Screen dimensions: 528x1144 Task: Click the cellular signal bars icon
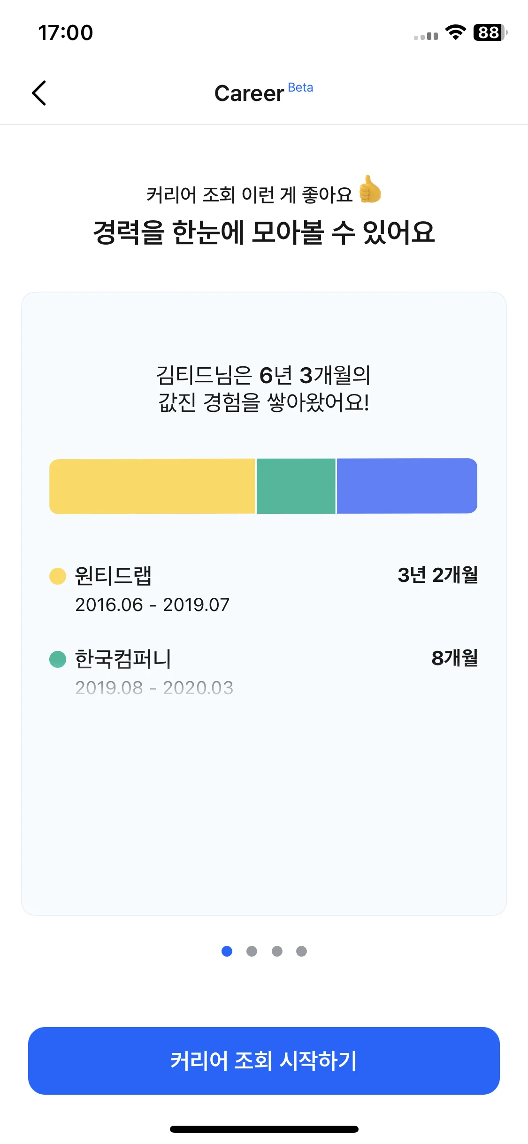tap(426, 36)
